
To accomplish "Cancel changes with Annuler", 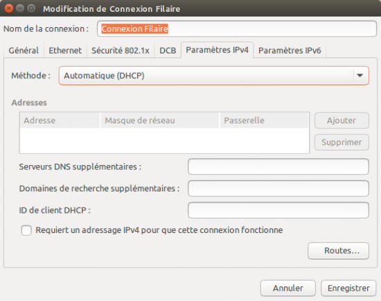I will (x=288, y=288).
